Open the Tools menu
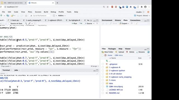 pyautogui.click(x=69, y=12)
